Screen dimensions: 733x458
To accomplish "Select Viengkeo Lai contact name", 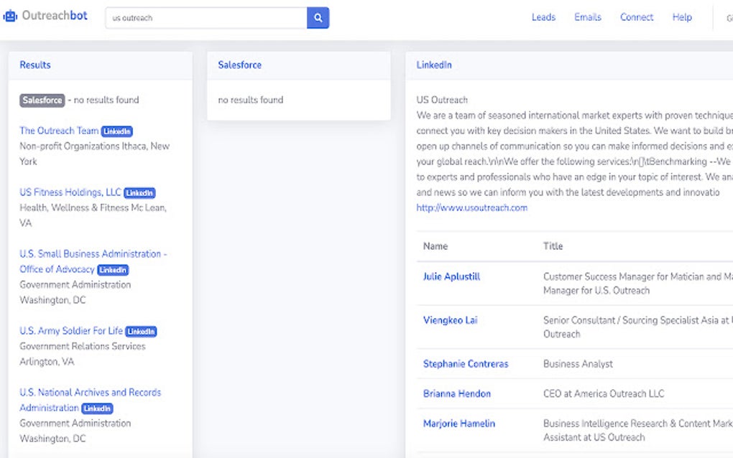I will [x=450, y=320].
